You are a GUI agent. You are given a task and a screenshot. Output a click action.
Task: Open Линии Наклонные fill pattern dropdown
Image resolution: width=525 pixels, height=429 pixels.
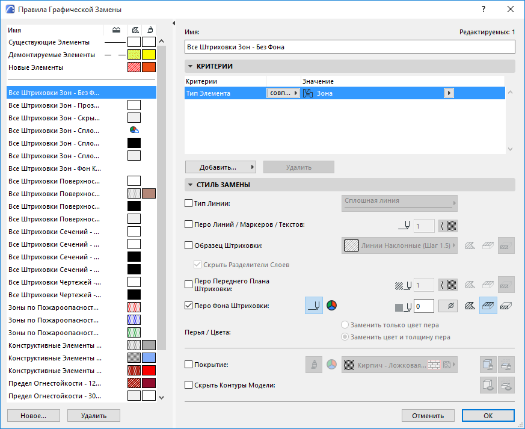(x=399, y=245)
